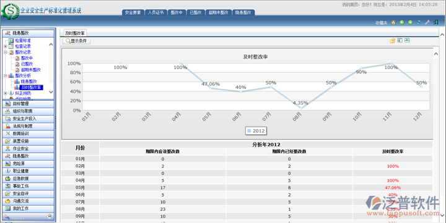
Task: Collapse the 整改记录 tree node
Action: click(x=6, y=53)
